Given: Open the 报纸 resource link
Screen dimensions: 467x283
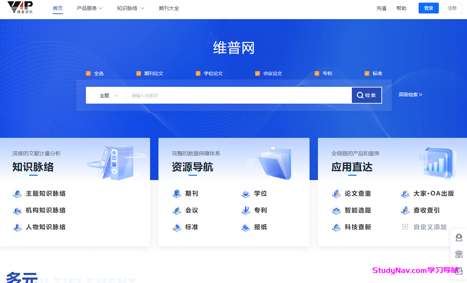Looking at the screenshot, I should pyautogui.click(x=261, y=227).
